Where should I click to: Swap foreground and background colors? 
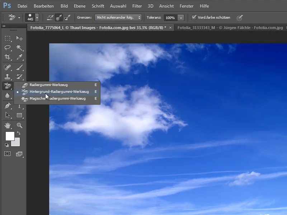pyautogui.click(x=19, y=133)
